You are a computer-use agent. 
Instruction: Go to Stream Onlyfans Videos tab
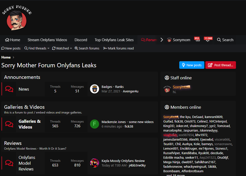point(47,40)
